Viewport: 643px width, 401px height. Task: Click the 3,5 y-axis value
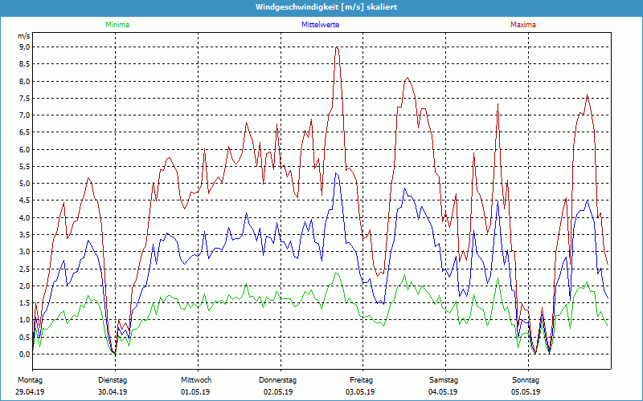coord(25,235)
